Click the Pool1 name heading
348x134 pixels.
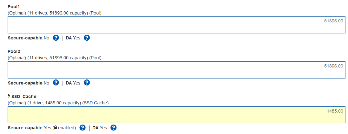coord(14,6)
